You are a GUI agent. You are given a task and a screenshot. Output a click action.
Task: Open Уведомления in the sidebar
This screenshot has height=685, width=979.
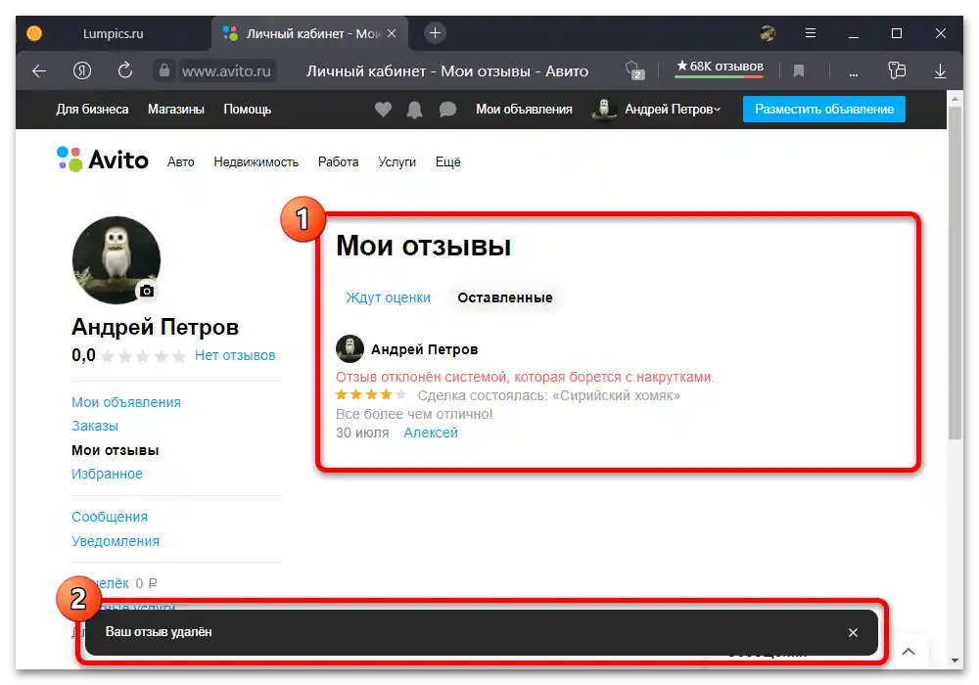116,541
